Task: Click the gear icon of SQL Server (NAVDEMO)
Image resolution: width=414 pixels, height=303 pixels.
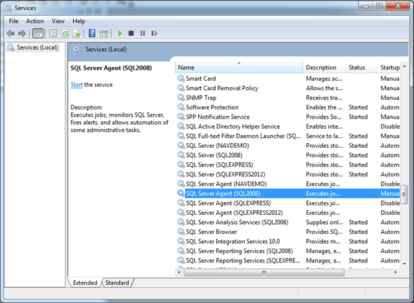Action: click(x=181, y=145)
